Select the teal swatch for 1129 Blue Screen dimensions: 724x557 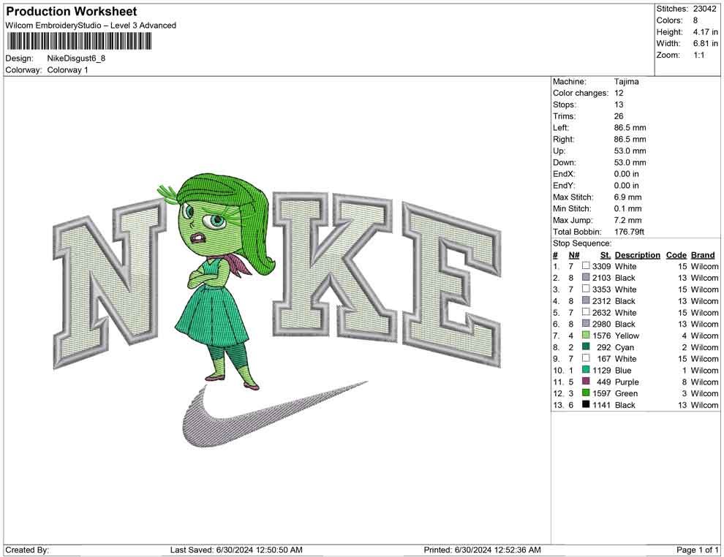click(586, 370)
